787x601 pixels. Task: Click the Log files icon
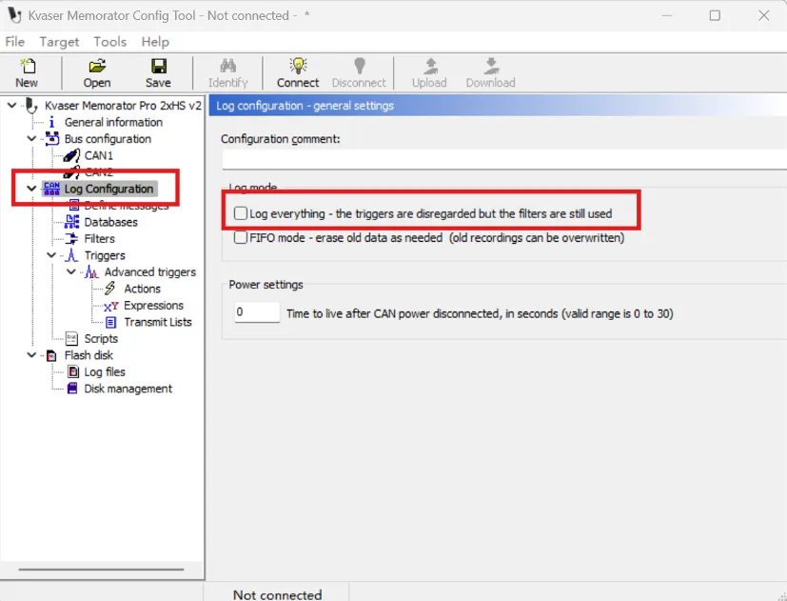[73, 371]
